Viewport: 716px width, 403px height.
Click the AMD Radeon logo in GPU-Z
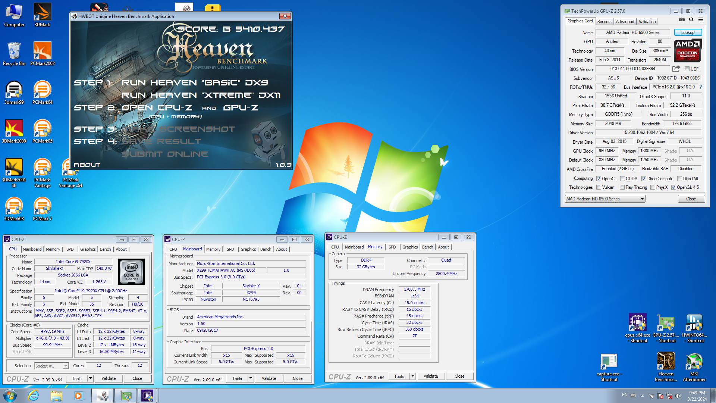[x=688, y=50]
